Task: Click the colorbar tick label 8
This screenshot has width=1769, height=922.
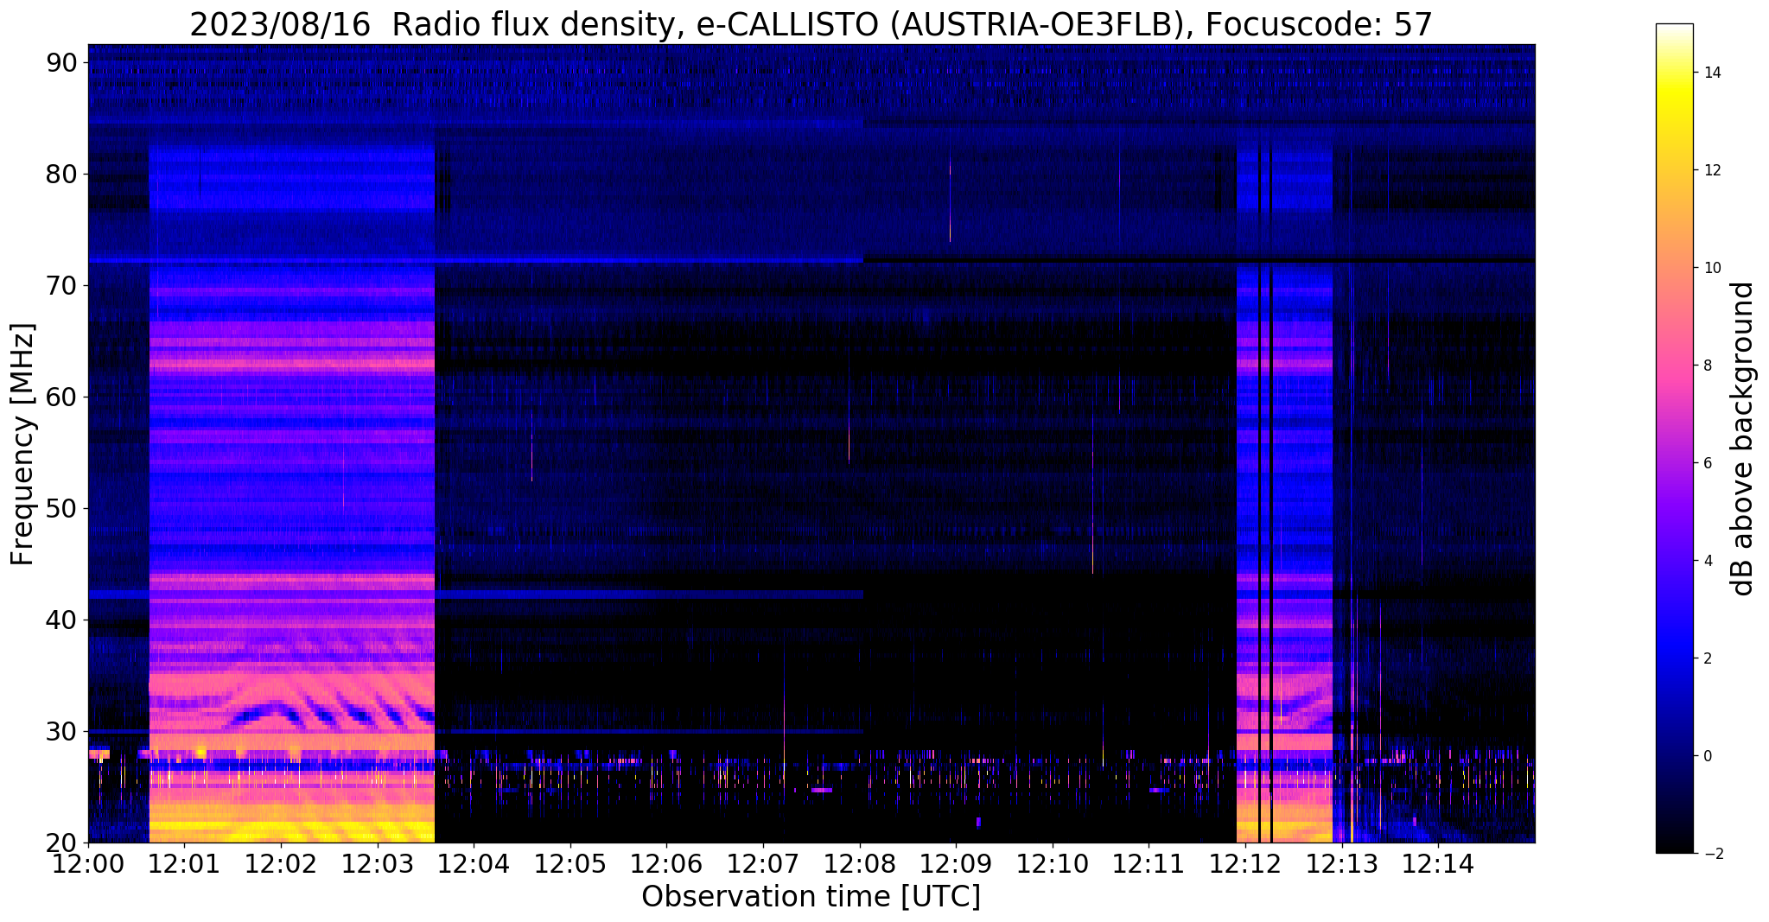Action: 1707,366
